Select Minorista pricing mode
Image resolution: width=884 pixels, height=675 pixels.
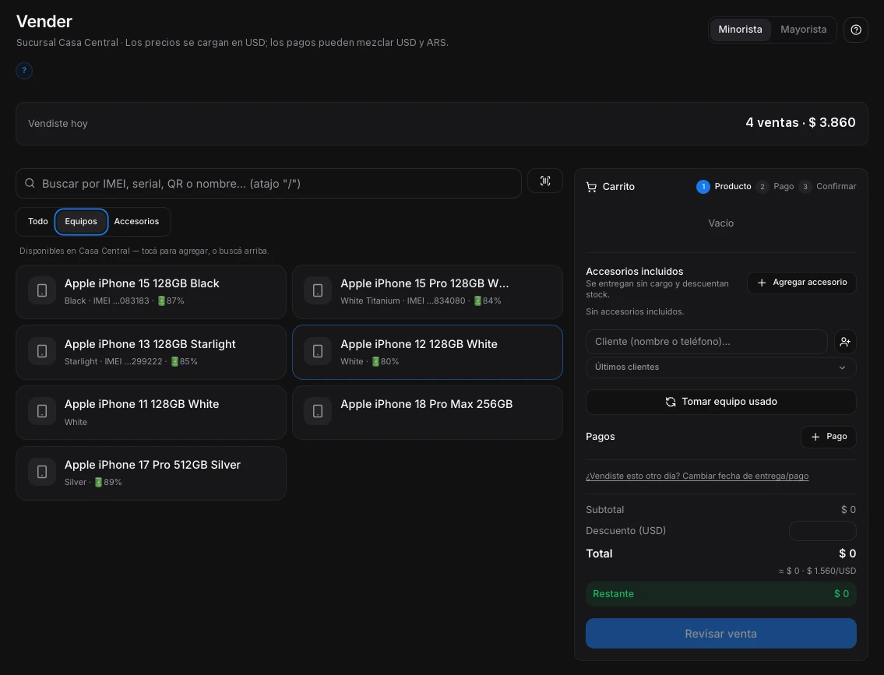(x=740, y=30)
